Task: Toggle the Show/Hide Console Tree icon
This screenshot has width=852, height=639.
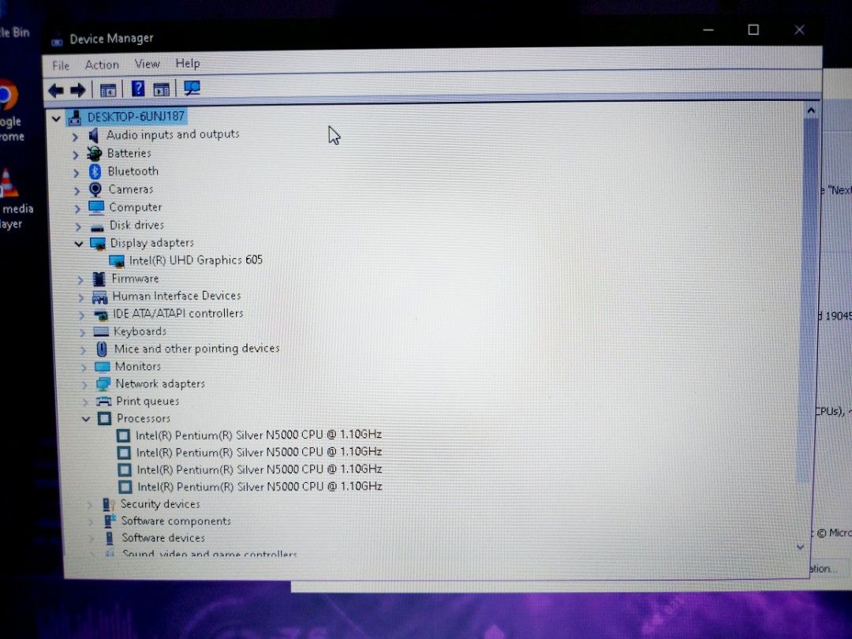Action: 108,89
